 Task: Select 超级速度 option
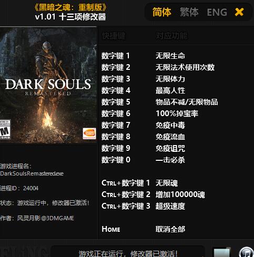[x=170, y=206]
